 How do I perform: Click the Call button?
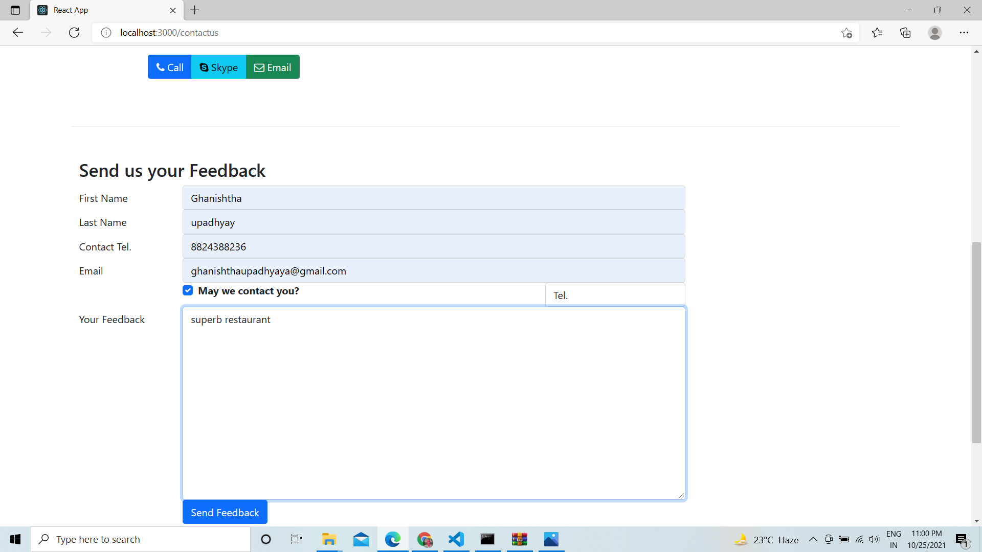click(x=169, y=67)
